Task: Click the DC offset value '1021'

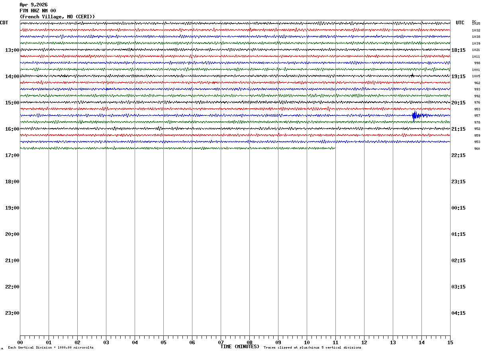Action: (x=476, y=50)
